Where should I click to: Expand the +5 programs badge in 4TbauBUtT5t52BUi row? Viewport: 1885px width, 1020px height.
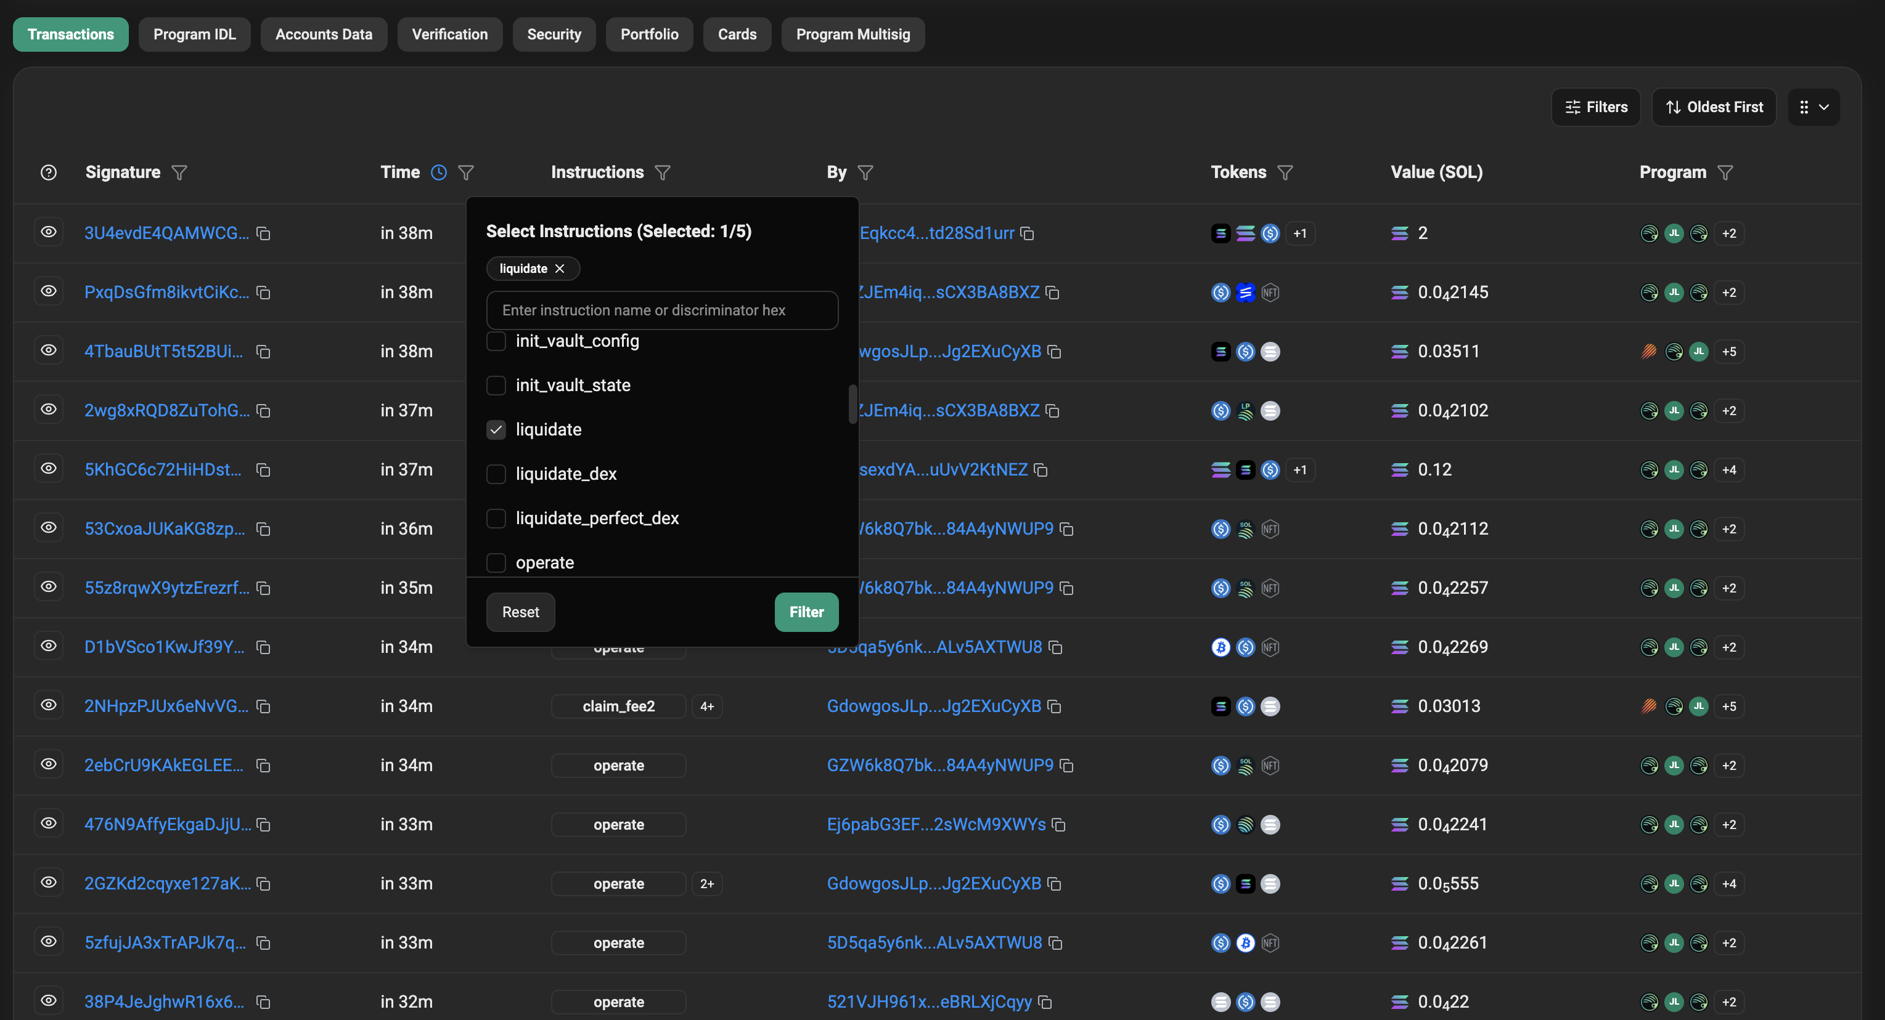(x=1729, y=352)
